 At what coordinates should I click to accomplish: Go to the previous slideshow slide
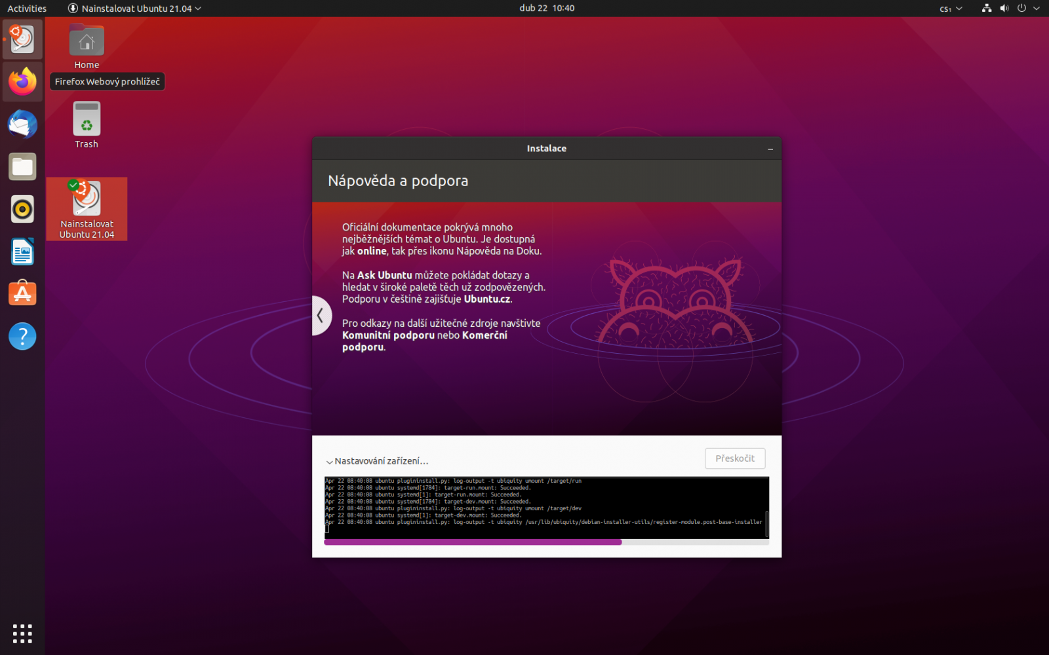click(322, 315)
